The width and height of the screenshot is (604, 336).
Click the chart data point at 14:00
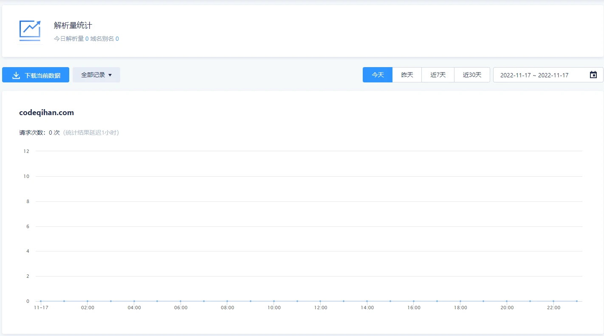[x=367, y=301]
